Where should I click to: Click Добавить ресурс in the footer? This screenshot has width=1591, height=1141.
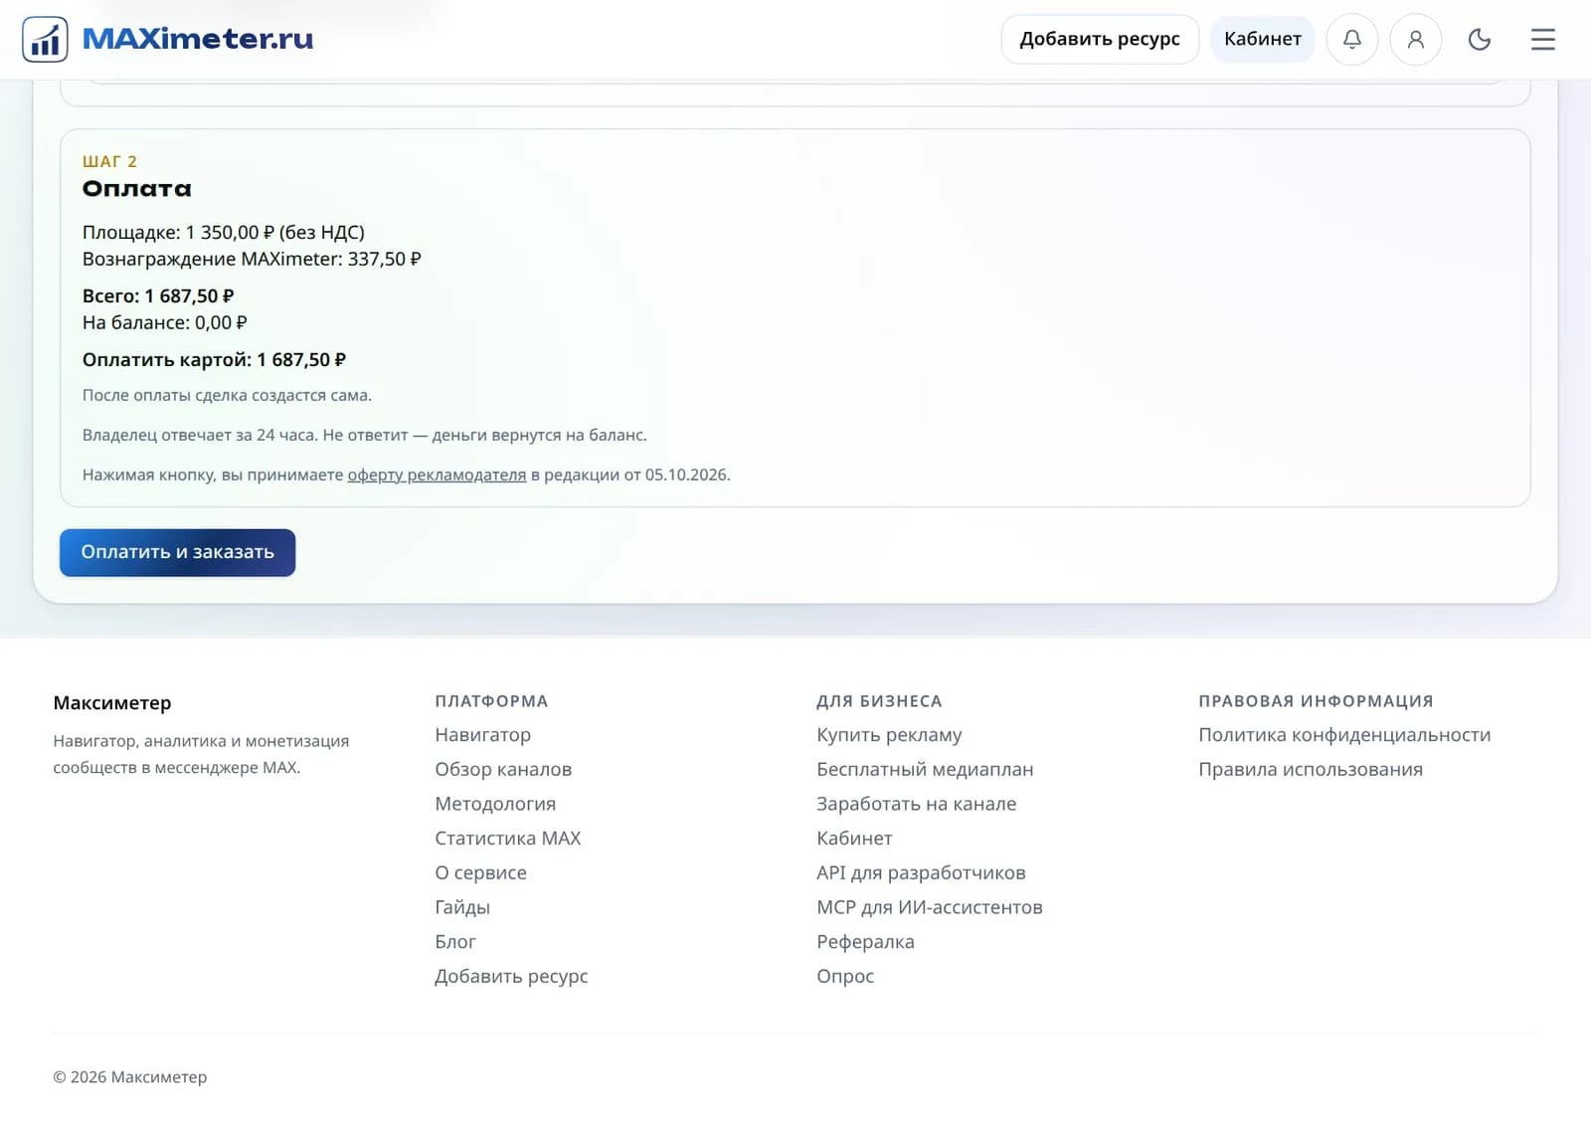(511, 977)
